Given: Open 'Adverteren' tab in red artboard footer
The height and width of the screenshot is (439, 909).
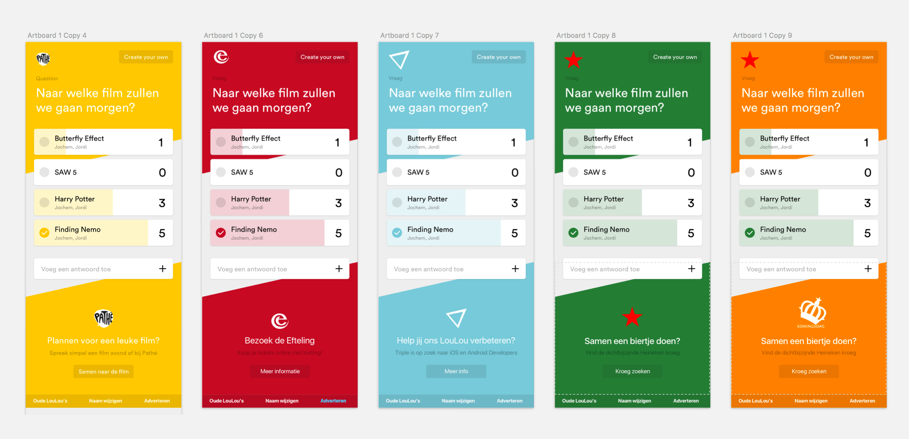Looking at the screenshot, I should (333, 401).
